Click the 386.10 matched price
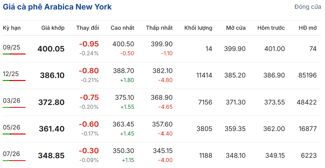Viewport: 325px width, 168px height. [52, 75]
